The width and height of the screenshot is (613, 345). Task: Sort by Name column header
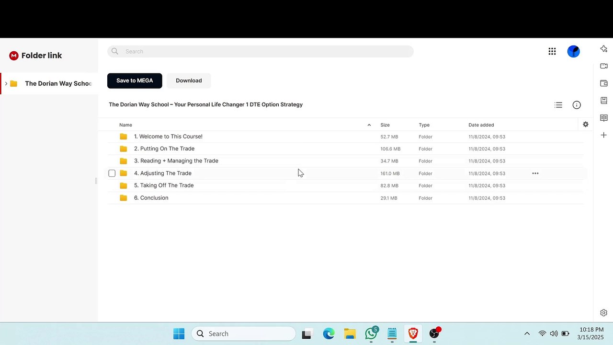pos(125,125)
